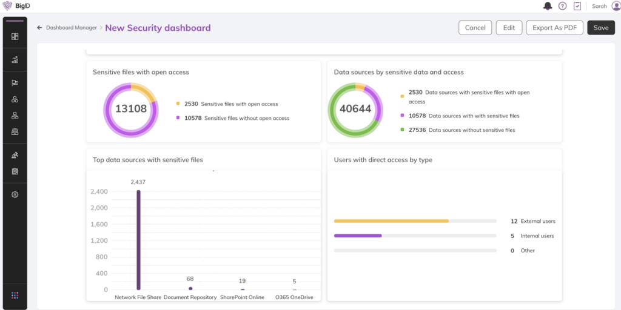Click the bar chart reports sidebar icon
This screenshot has width=621, height=310.
pyautogui.click(x=15, y=59)
